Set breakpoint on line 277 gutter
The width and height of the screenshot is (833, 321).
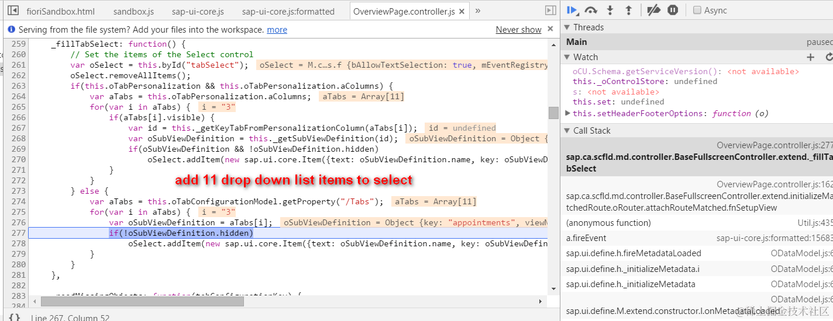point(19,233)
